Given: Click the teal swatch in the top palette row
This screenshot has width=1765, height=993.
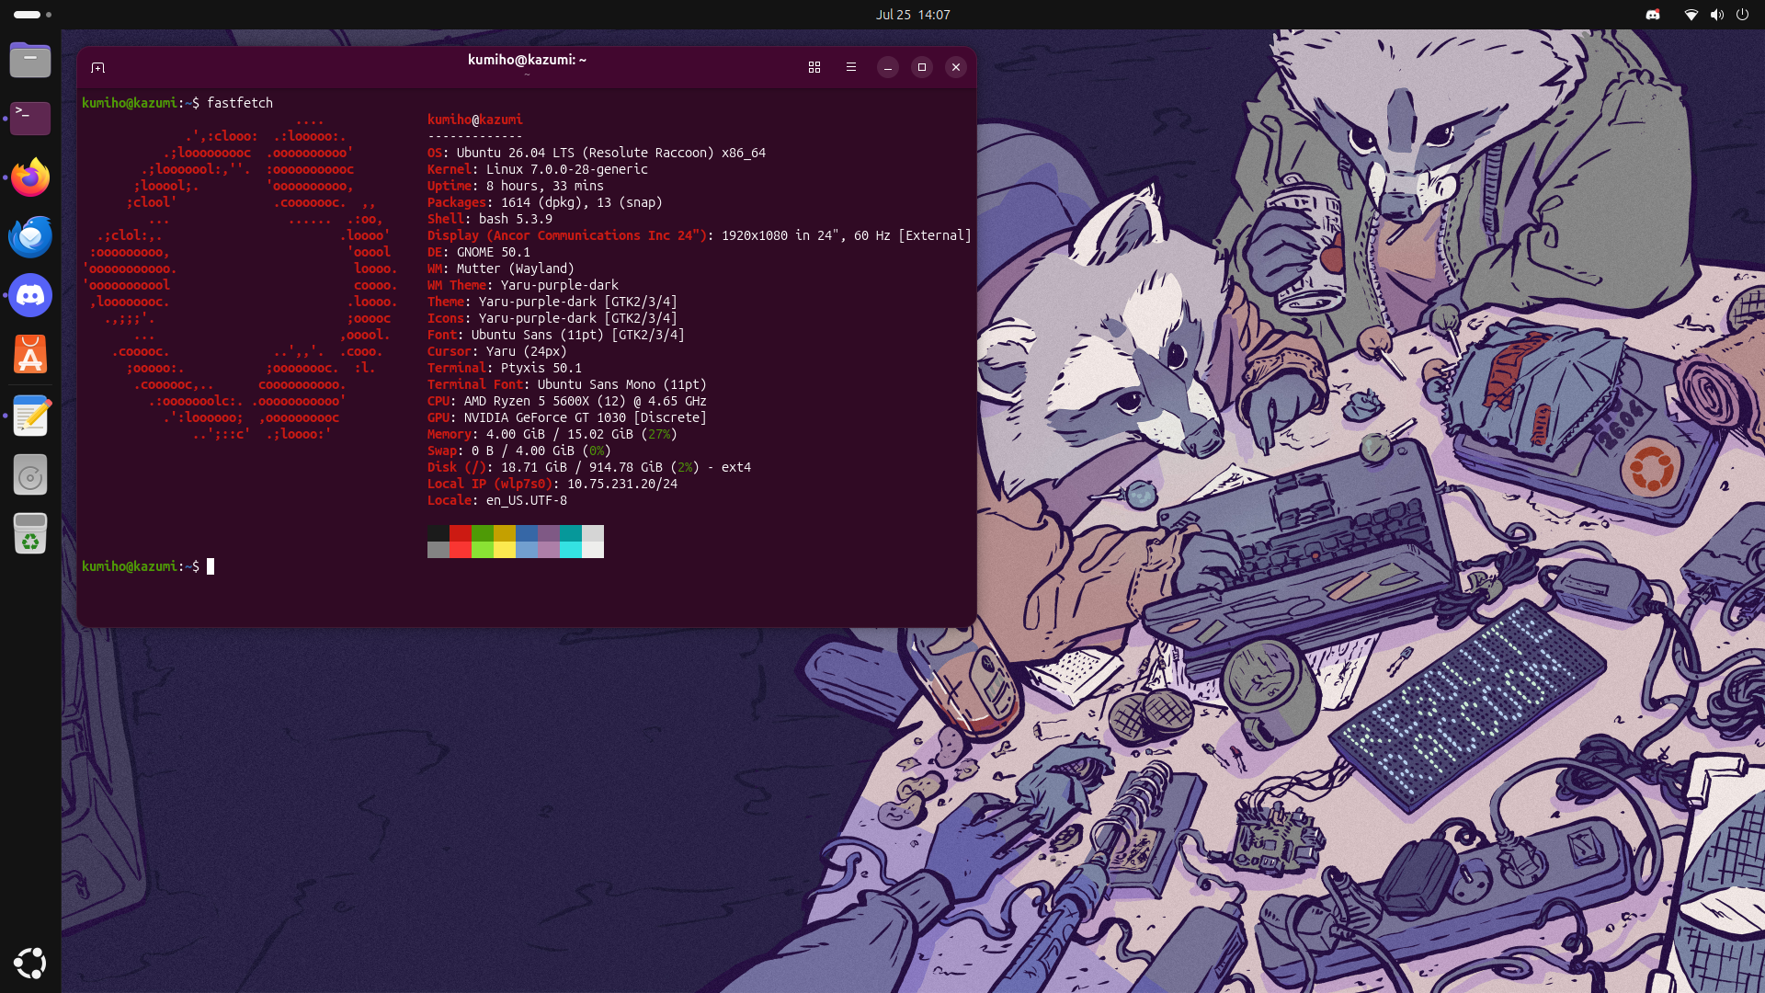Looking at the screenshot, I should pos(571,533).
